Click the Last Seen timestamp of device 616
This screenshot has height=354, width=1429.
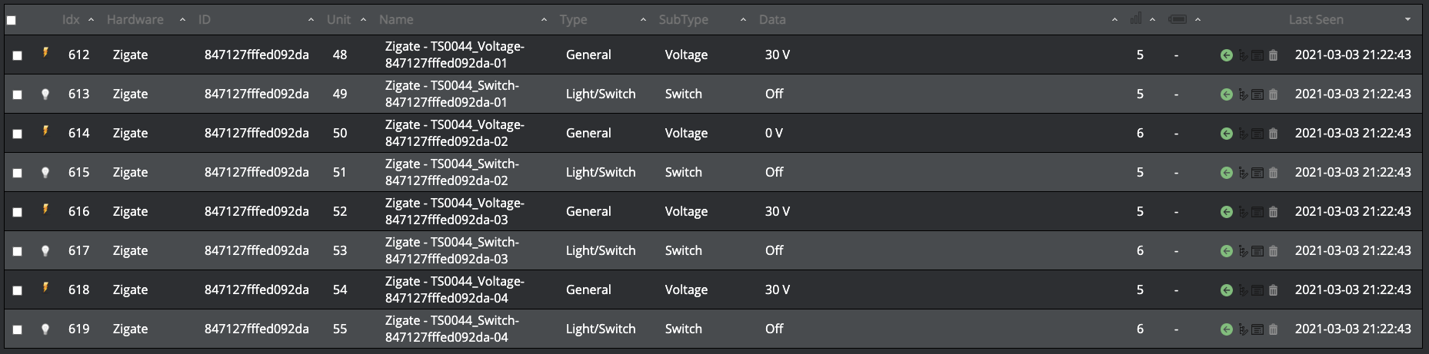pyautogui.click(x=1353, y=212)
